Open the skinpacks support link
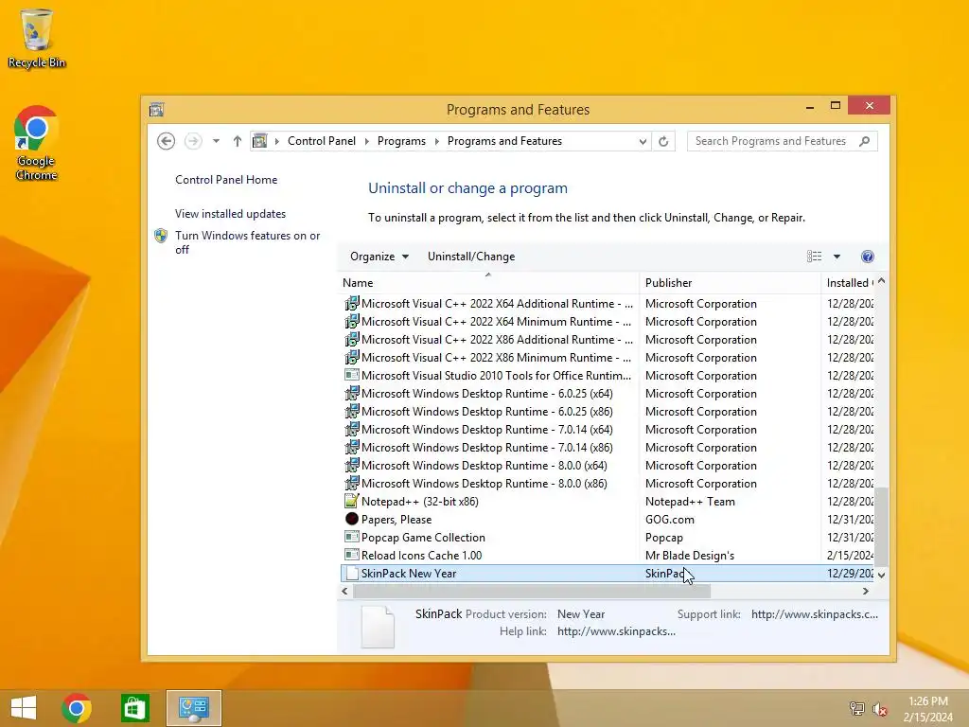This screenshot has width=969, height=727. coord(815,614)
